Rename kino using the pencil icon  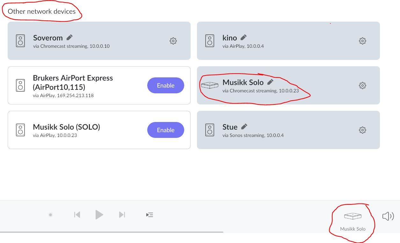(x=244, y=38)
